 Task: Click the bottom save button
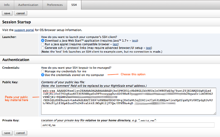(7, 133)
